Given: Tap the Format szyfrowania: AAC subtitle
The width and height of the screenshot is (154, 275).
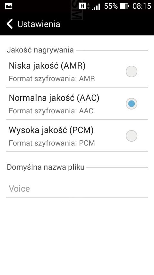Looking at the screenshot, I should pos(51,111).
